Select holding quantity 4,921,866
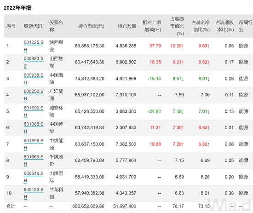The height and width of the screenshot is (213, 253). pyautogui.click(x=126, y=79)
